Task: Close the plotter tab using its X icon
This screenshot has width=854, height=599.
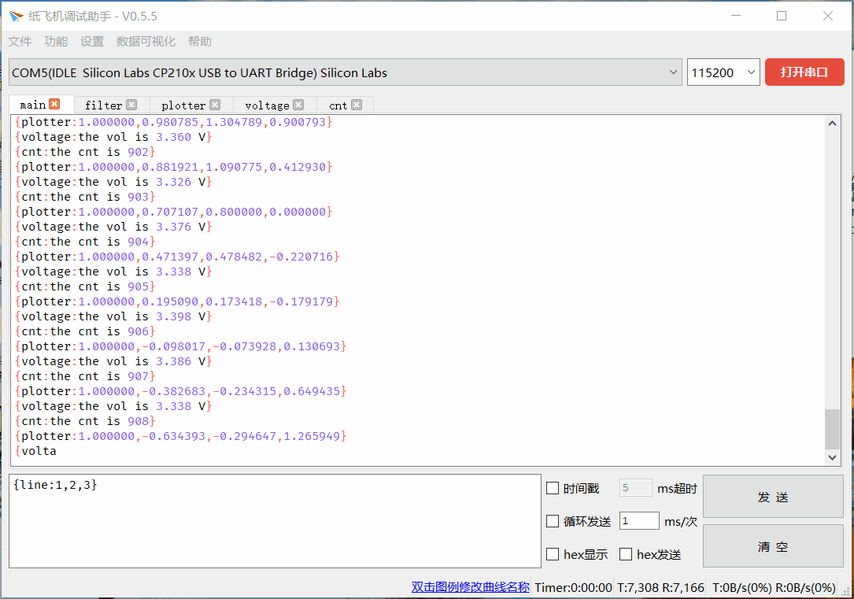Action: tap(215, 105)
